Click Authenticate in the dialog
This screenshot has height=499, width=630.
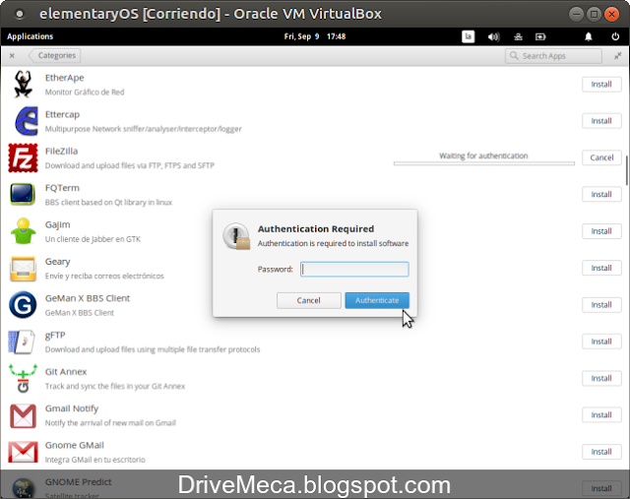[377, 300]
